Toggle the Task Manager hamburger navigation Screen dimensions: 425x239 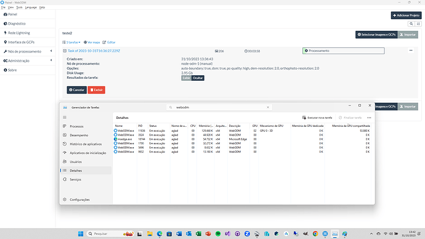tap(65, 117)
